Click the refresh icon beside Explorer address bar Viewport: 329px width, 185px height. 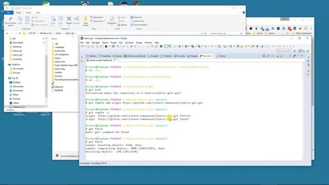pyautogui.click(x=206, y=33)
